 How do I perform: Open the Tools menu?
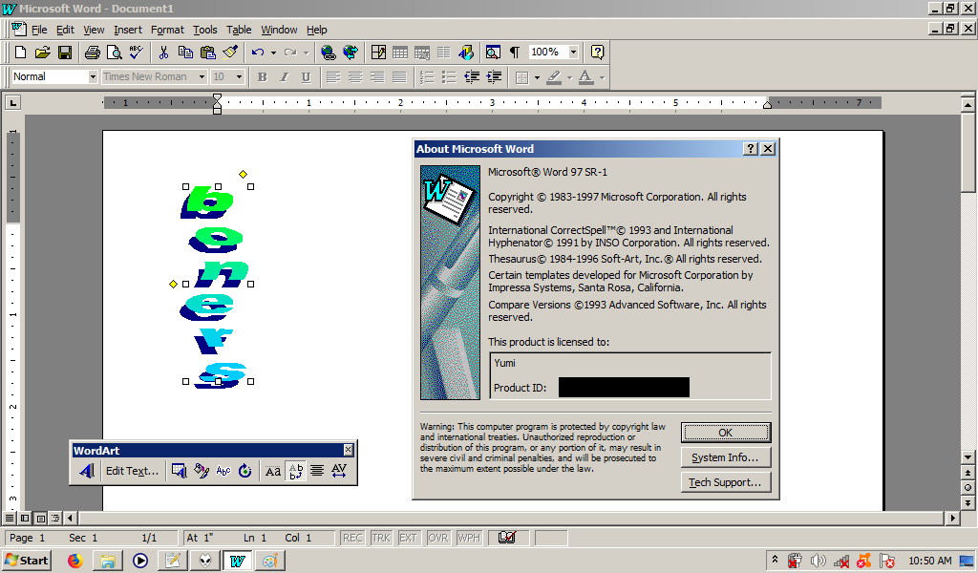pyautogui.click(x=205, y=30)
